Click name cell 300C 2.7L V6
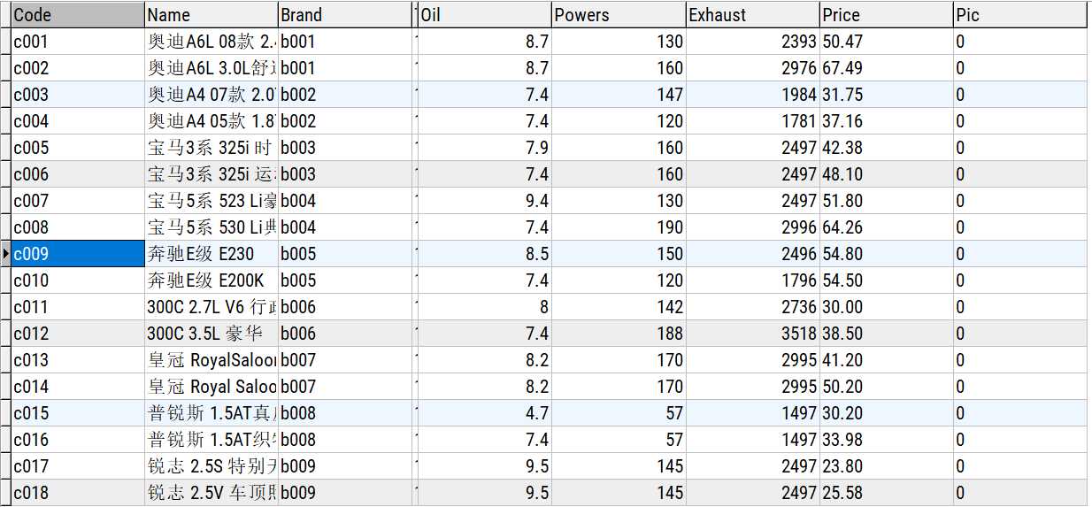1092x507 pixels. [x=211, y=307]
